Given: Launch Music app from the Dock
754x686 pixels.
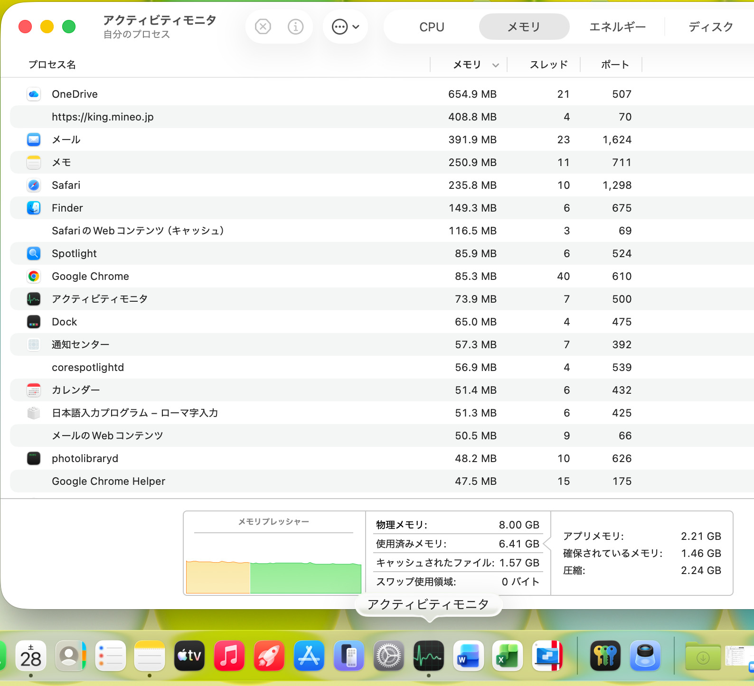Looking at the screenshot, I should (229, 656).
